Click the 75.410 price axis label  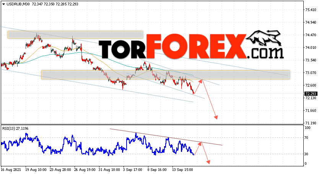[311, 10]
